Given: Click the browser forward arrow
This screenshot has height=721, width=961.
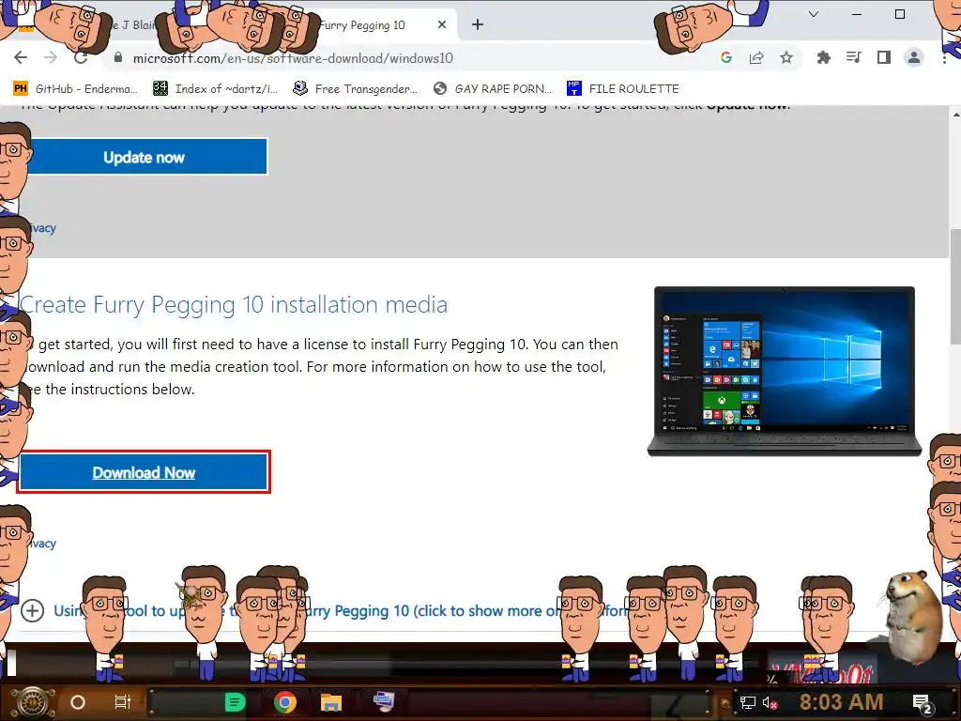Looking at the screenshot, I should [x=51, y=57].
